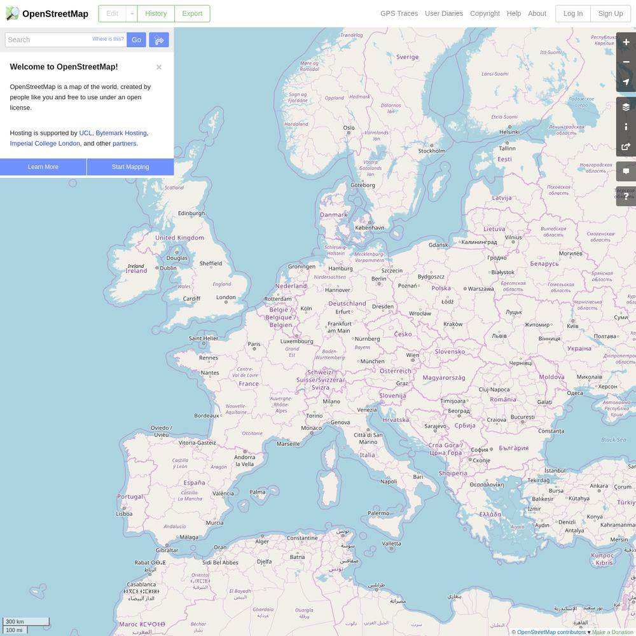636x636 pixels.
Task: Click the Go search button
Action: pos(136,39)
